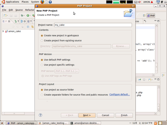The image size is (167, 125).
Task: Click the Back arrow in PHP Explorer toolbar
Action: [x=13, y=27]
